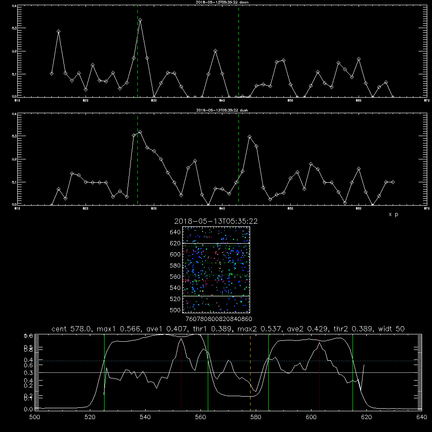432x432 pixels.
Task: Click the 620 label on the image panel y-axis
Action: coord(175,243)
